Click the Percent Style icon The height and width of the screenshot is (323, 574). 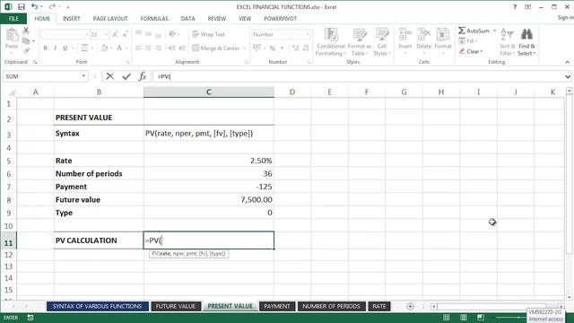pyautogui.click(x=273, y=48)
